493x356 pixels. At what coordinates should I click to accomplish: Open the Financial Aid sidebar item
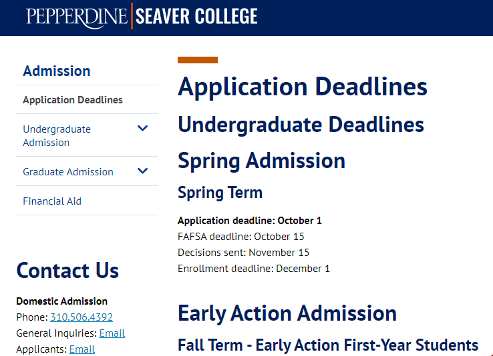click(x=52, y=201)
